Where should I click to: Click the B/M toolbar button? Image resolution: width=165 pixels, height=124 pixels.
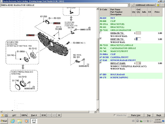point(44,115)
